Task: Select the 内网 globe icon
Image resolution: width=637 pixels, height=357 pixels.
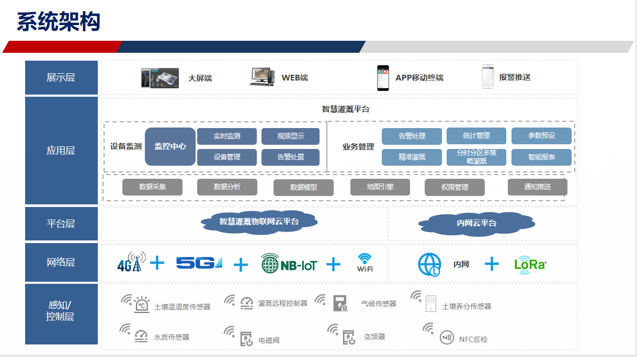Action: 429,264
